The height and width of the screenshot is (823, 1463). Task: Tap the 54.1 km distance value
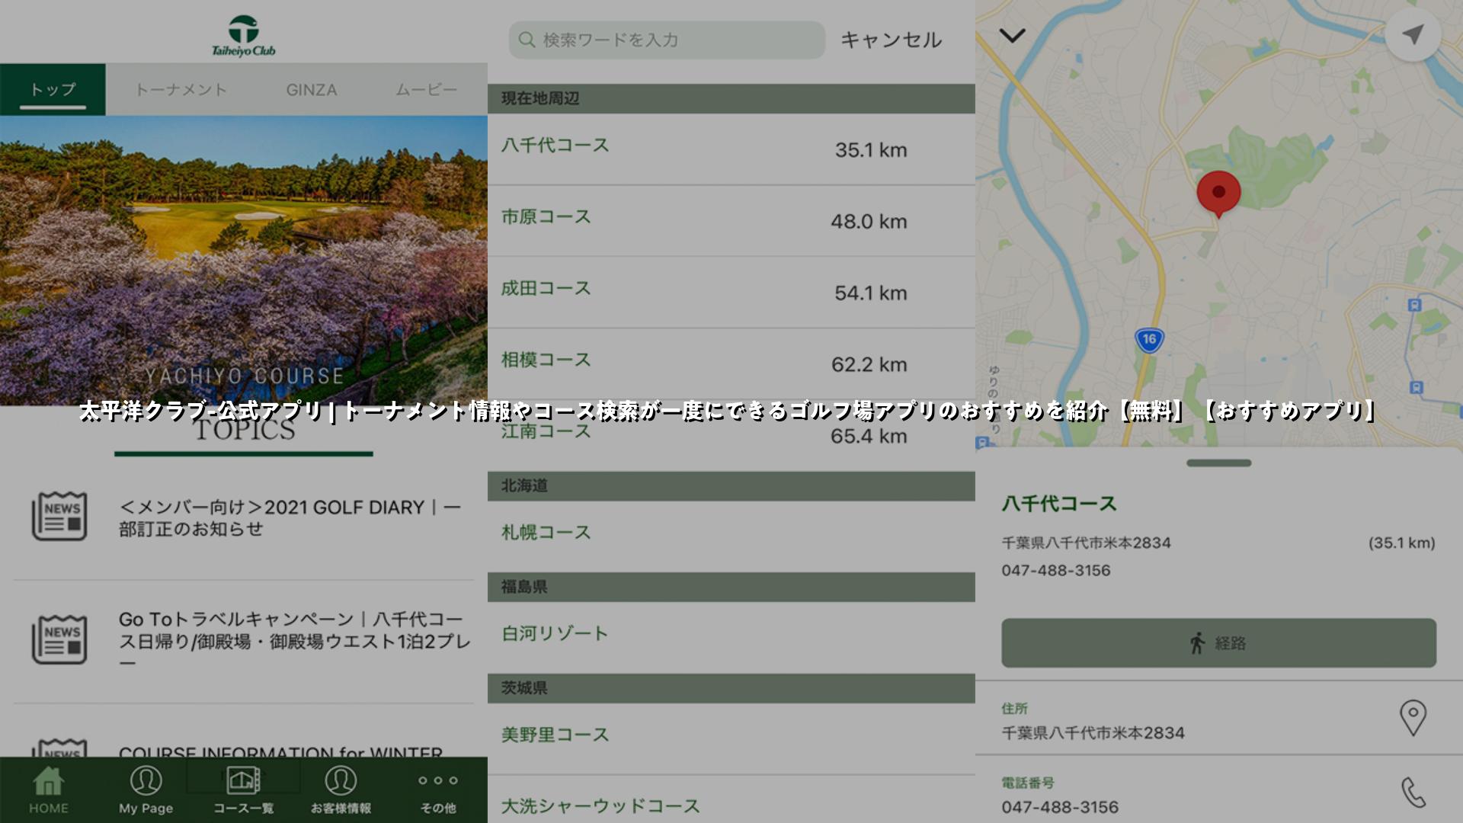[x=871, y=293]
